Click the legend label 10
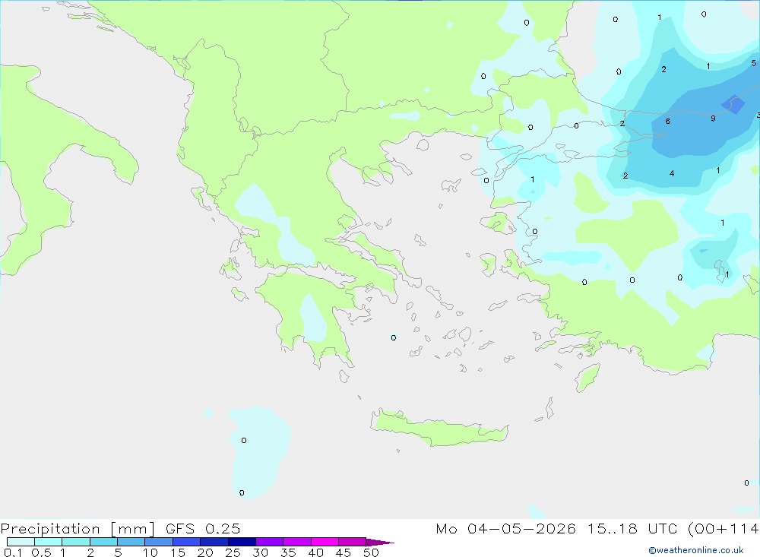This screenshot has height=557, width=760. (x=150, y=552)
